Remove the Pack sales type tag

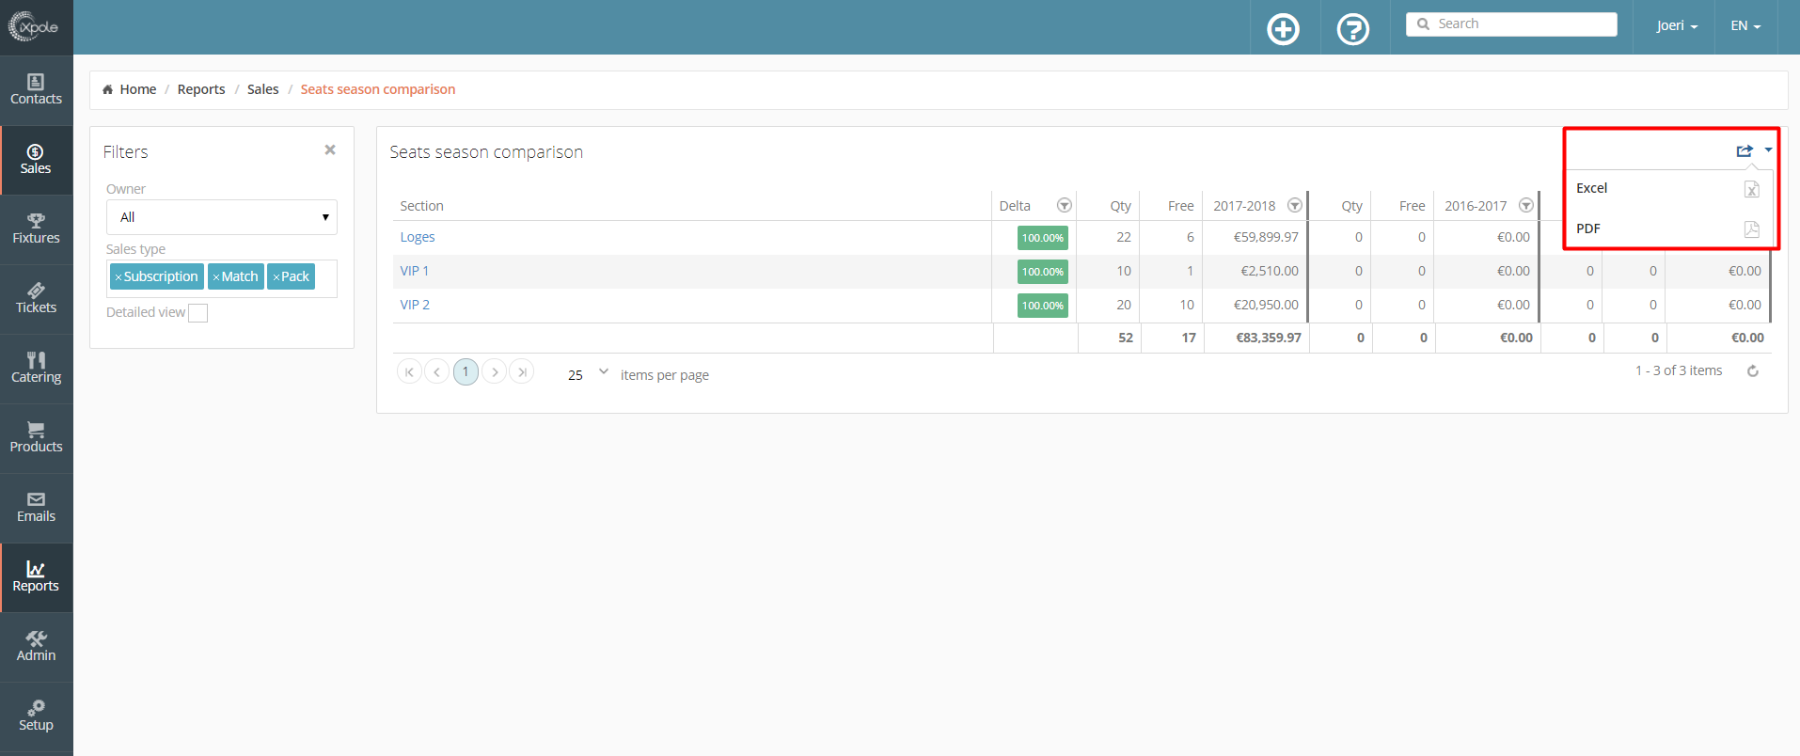pos(276,277)
